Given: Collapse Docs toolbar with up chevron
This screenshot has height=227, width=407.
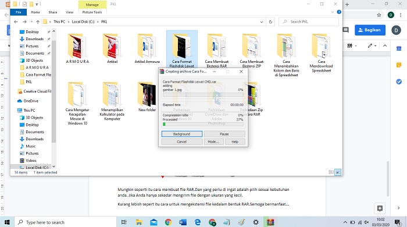Looking at the screenshot, I should tap(385, 46).
